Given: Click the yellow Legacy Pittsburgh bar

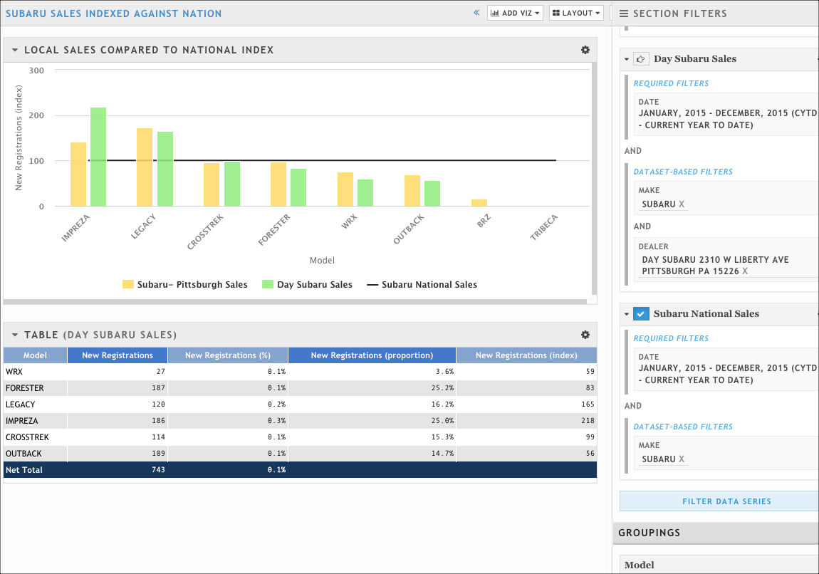Looking at the screenshot, I should [x=145, y=167].
